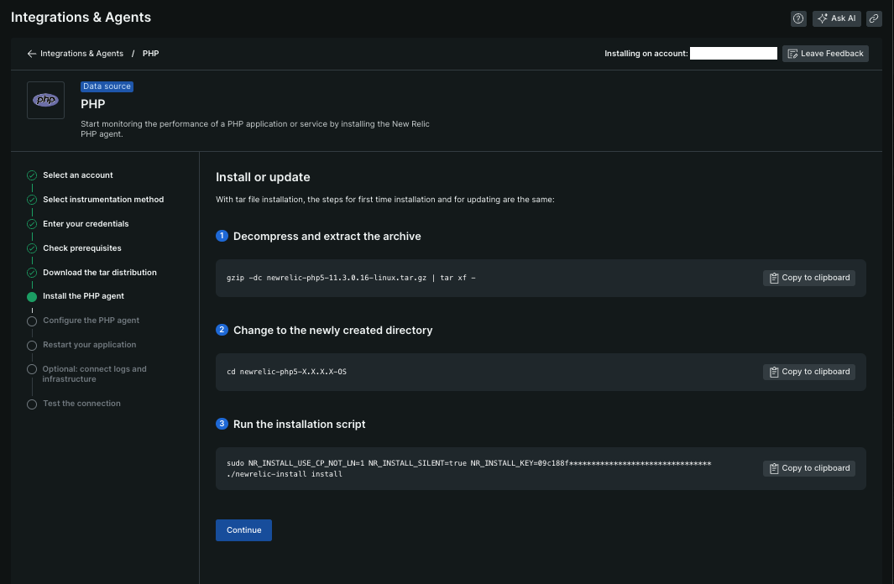Go to the Enter your credentials step
Image resolution: width=894 pixels, height=584 pixels.
86,224
